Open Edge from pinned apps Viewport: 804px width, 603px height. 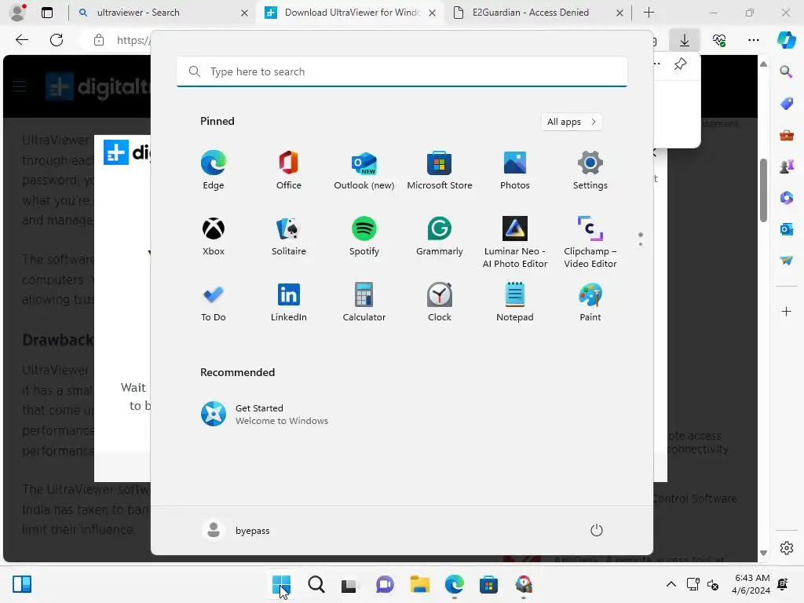(214, 170)
